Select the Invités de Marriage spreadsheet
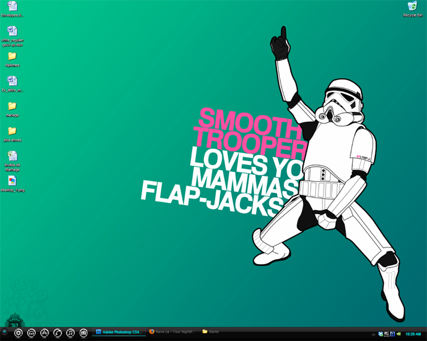 pos(12,161)
